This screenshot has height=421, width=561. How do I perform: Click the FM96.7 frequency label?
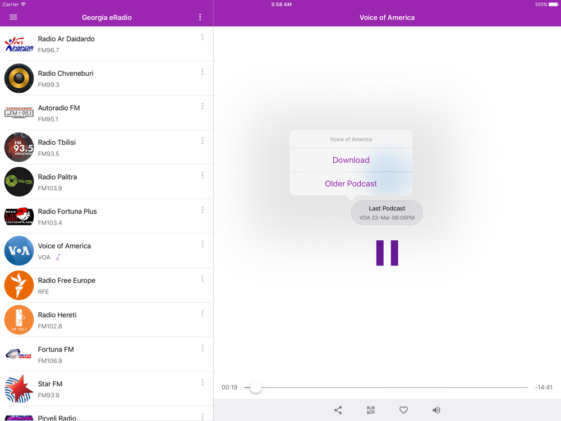(x=49, y=50)
